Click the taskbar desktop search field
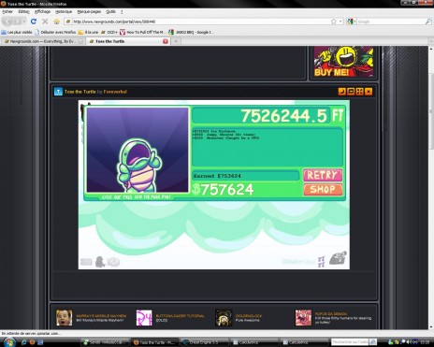 tap(350, 342)
